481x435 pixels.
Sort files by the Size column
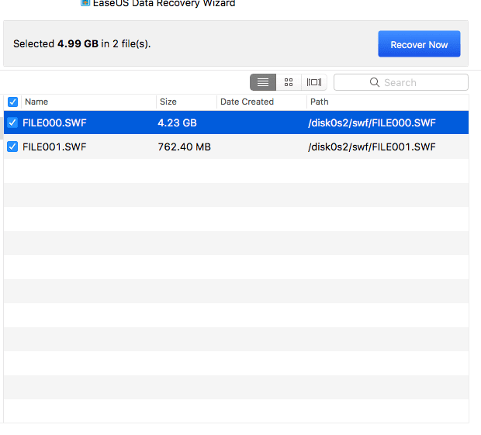click(186, 102)
